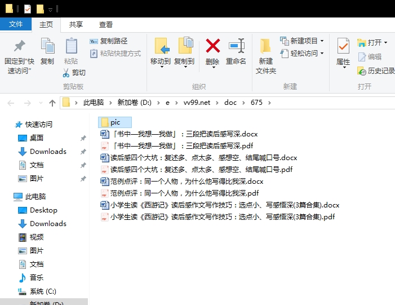Click 此电脑 in the address bar
The image size is (395, 305).
tap(94, 103)
